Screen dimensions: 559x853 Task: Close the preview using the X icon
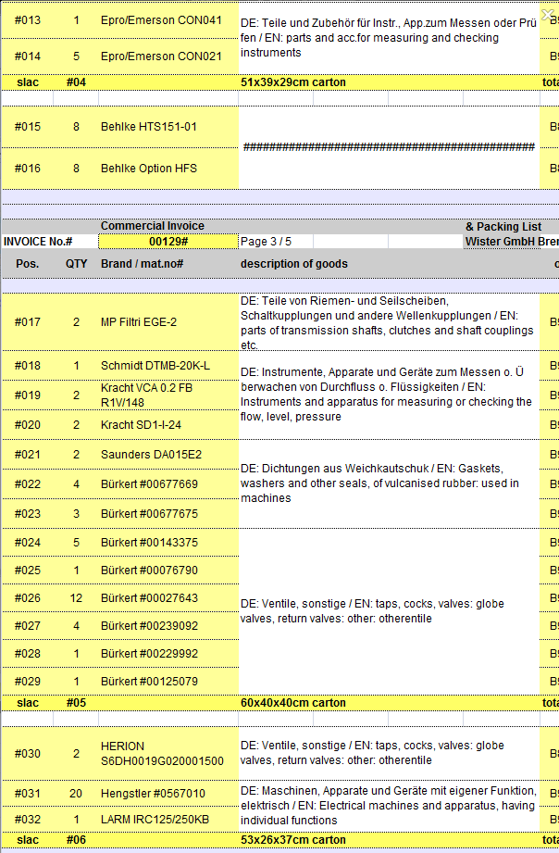tap(547, 13)
